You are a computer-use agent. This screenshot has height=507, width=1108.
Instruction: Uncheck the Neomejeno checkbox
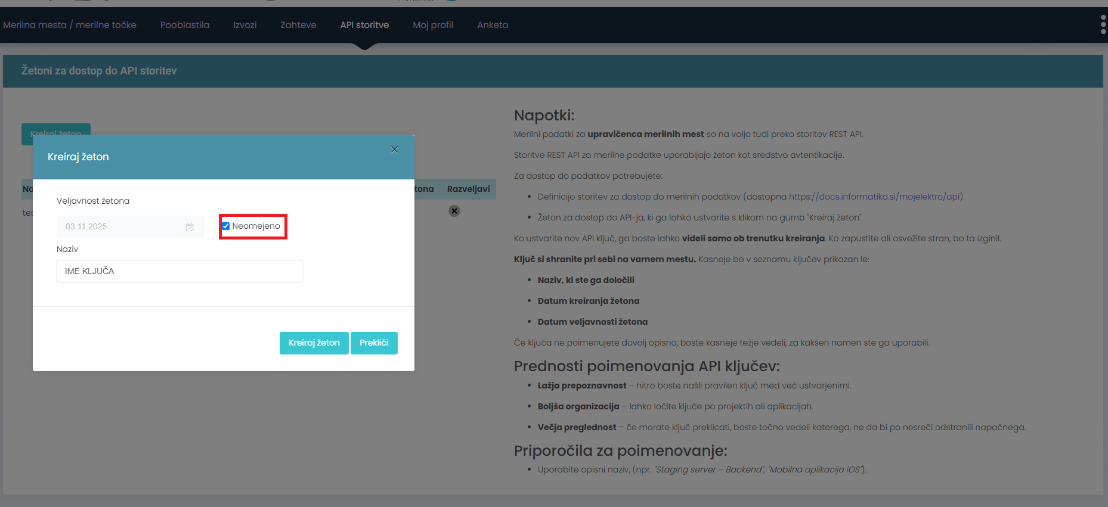tap(226, 226)
